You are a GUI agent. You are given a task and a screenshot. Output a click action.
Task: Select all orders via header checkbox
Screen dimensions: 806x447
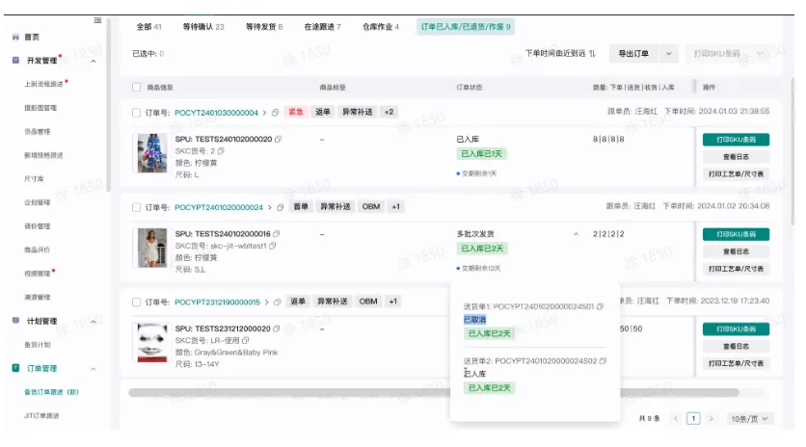136,88
